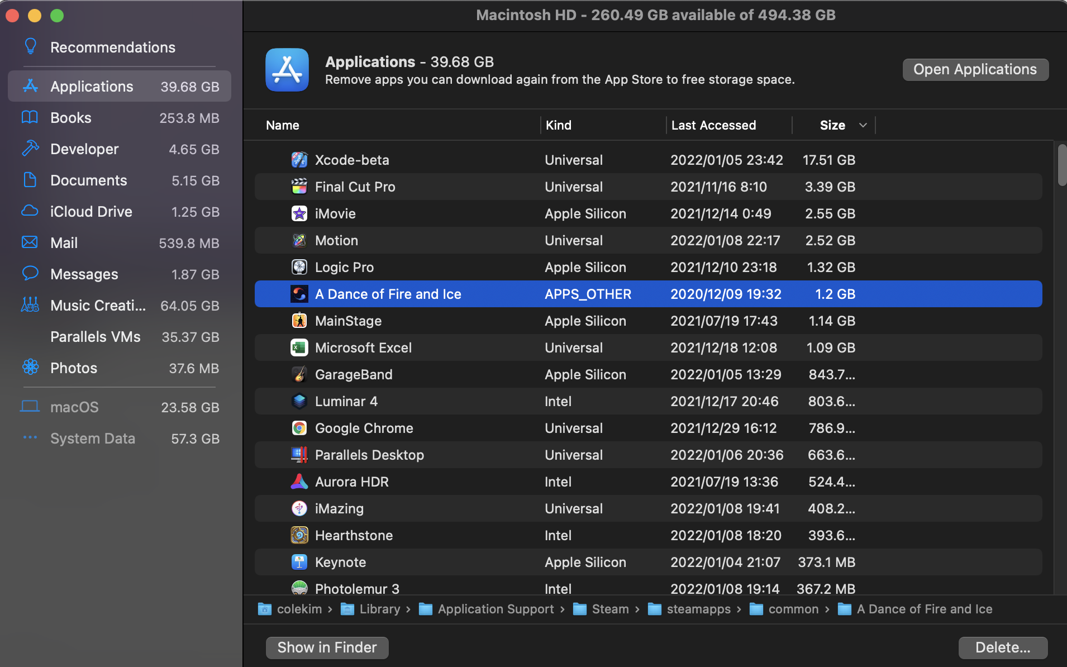Click the Microsoft Excel icon
The image size is (1067, 667).
click(299, 348)
